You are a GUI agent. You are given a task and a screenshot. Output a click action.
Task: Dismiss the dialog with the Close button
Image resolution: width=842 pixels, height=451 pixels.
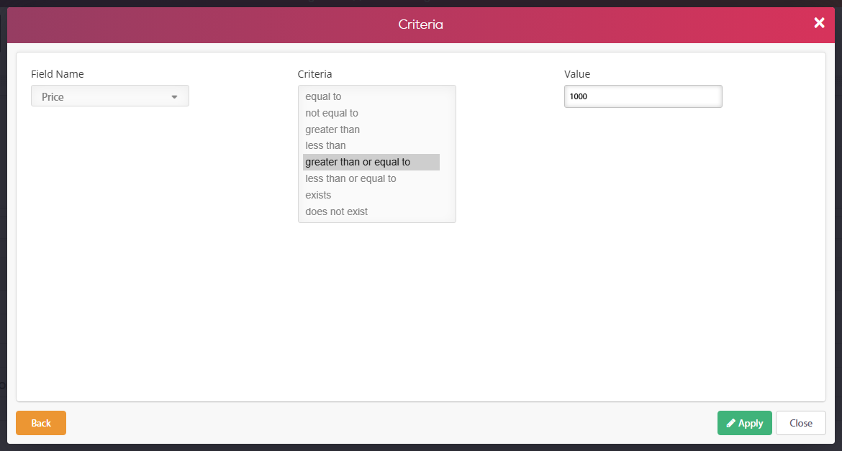[x=801, y=423]
